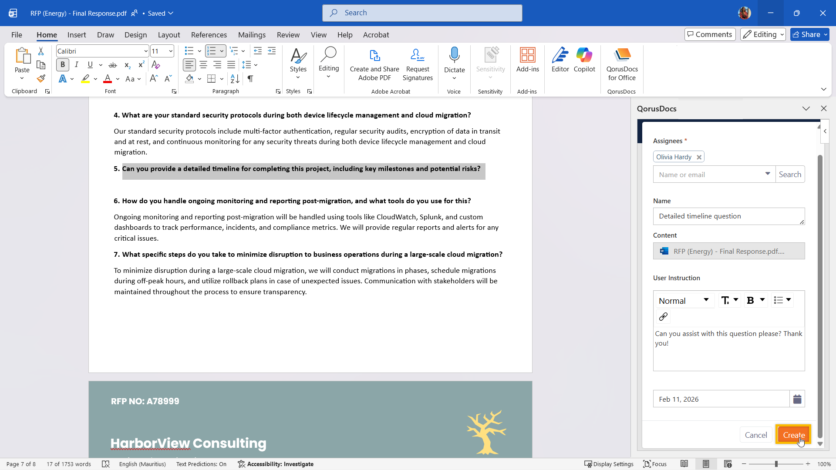This screenshot has height=470, width=836.
Task: Open the Editing mode dropdown
Action: click(763, 34)
